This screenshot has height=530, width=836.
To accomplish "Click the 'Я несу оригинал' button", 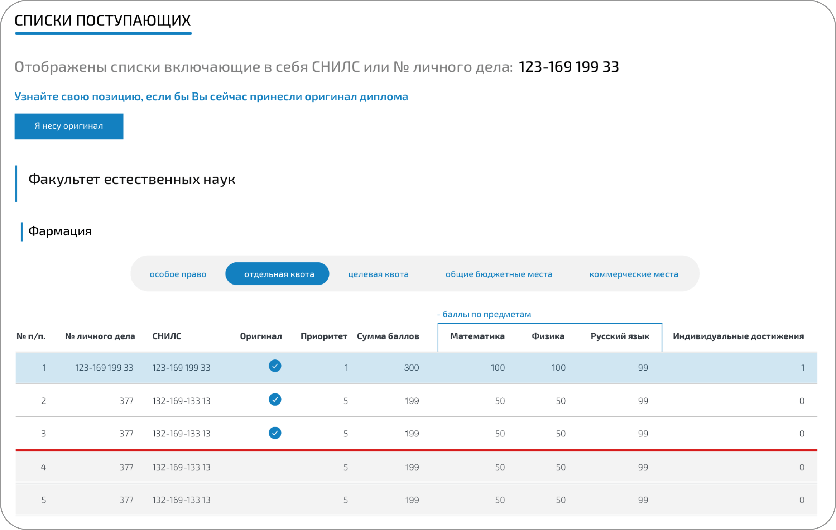I will pos(69,126).
